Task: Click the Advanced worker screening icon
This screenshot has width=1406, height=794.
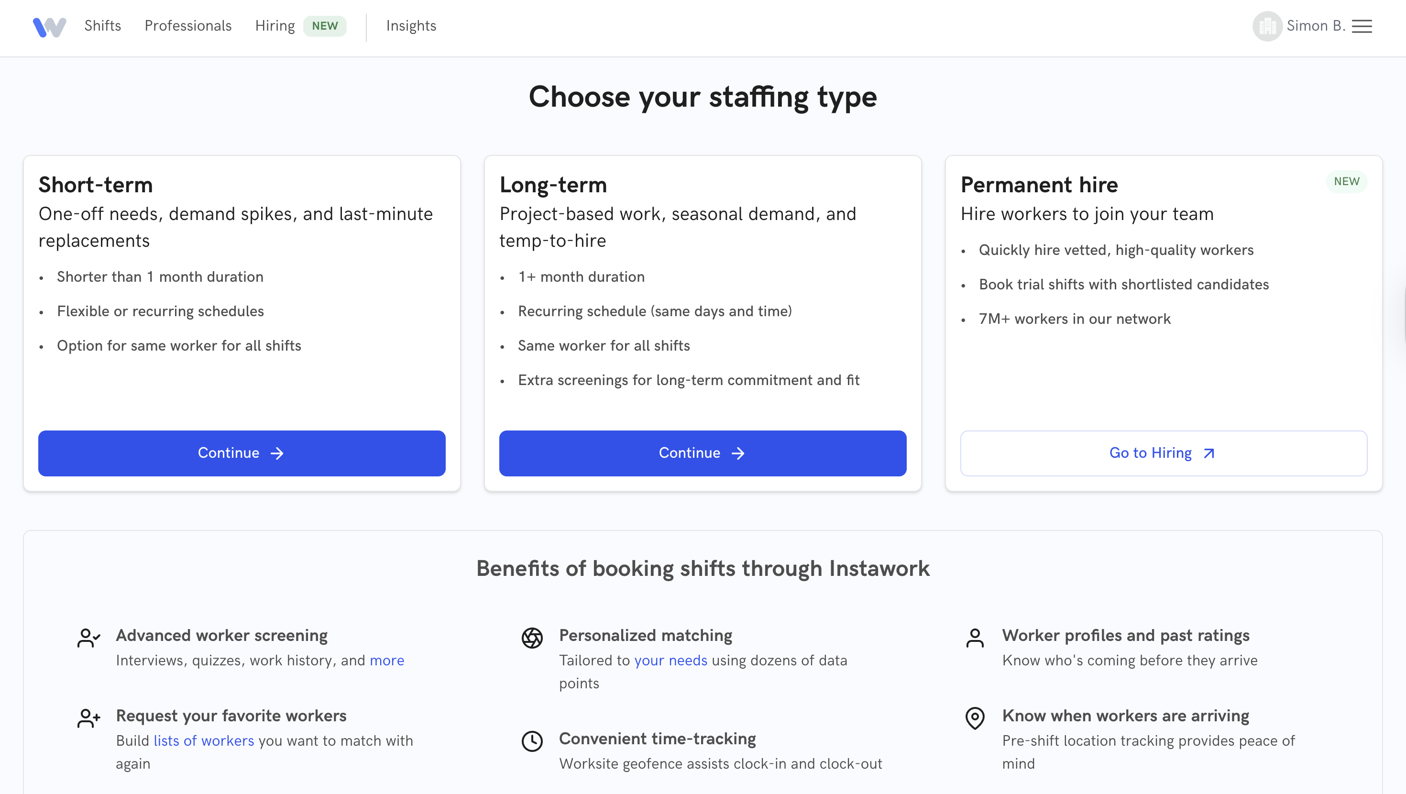Action: click(88, 637)
